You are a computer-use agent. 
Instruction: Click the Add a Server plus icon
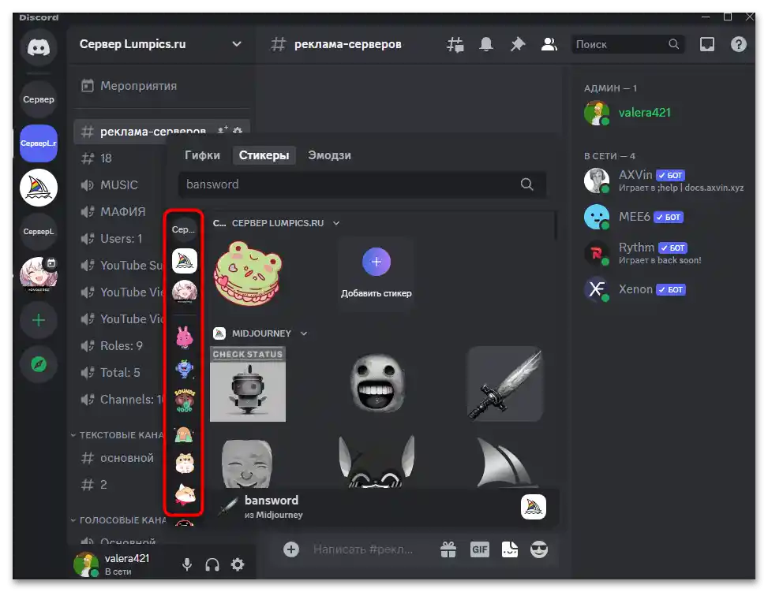(x=38, y=321)
